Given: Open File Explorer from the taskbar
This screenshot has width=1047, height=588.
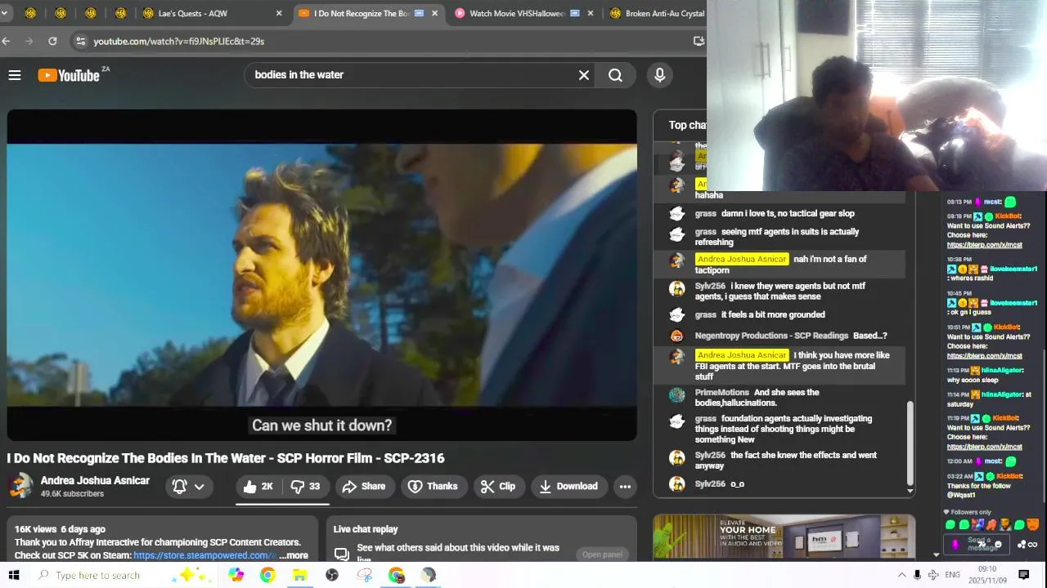Looking at the screenshot, I should [x=299, y=575].
